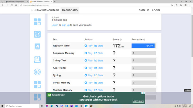The image size is (193, 108).
Task: Play the Number Memory test
Action: 88,90
